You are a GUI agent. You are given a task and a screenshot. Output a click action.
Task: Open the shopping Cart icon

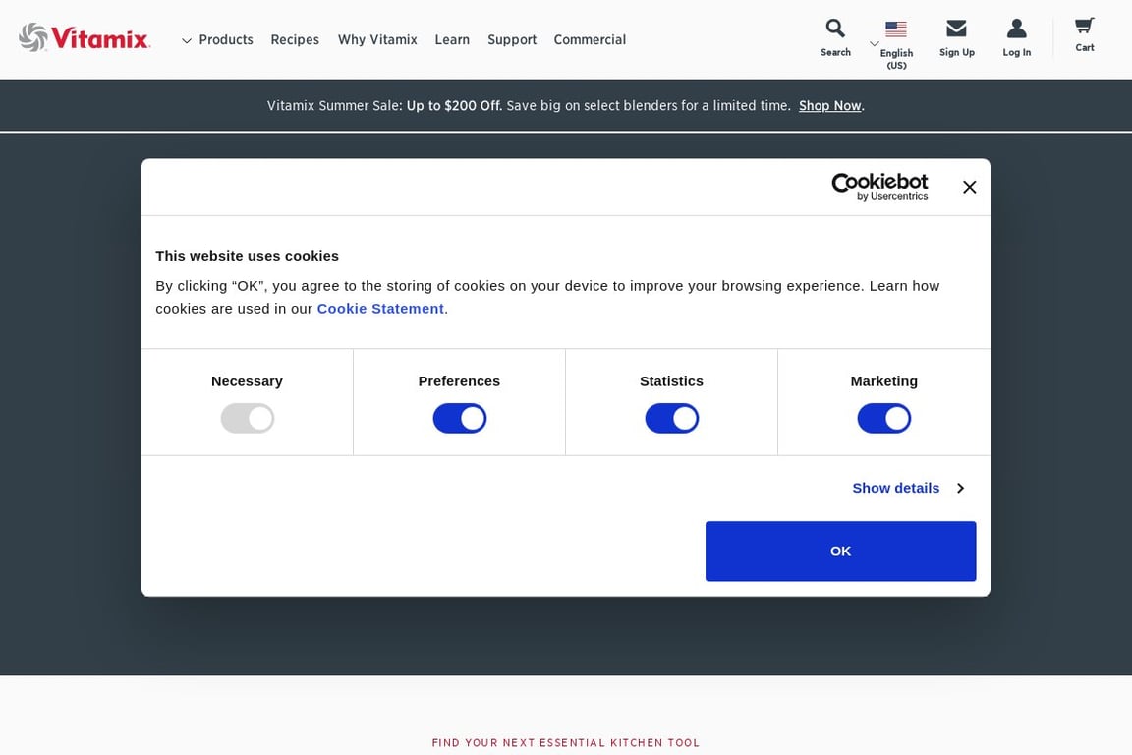[1085, 26]
